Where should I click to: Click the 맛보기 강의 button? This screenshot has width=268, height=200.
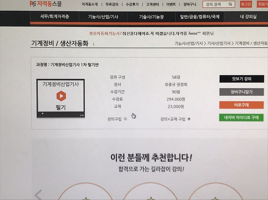(x=242, y=79)
